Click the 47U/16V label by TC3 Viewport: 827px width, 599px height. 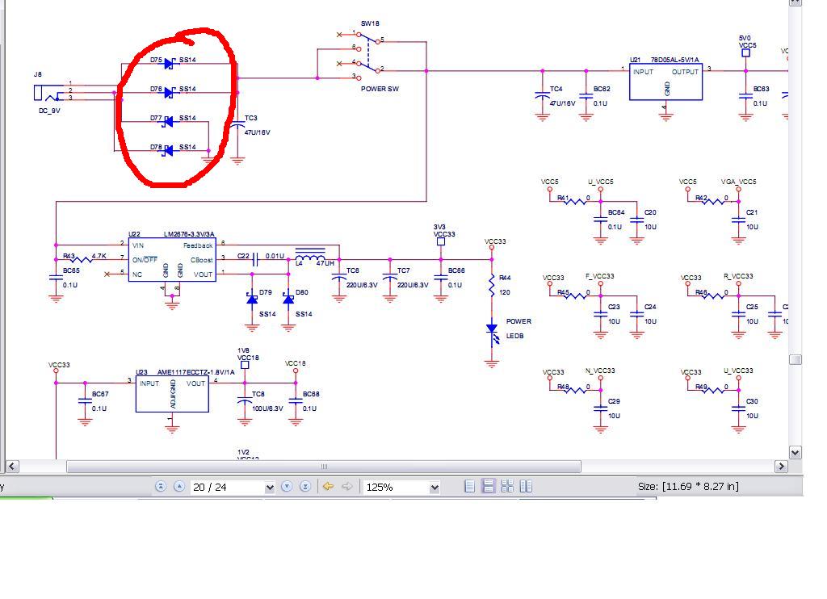tap(258, 133)
